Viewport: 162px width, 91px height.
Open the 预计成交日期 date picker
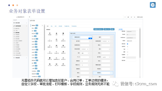(85, 49)
